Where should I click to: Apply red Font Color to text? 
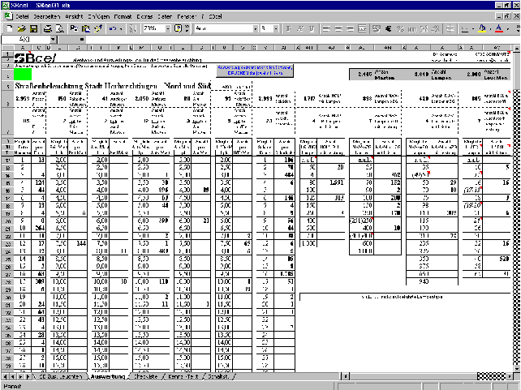coord(499,29)
